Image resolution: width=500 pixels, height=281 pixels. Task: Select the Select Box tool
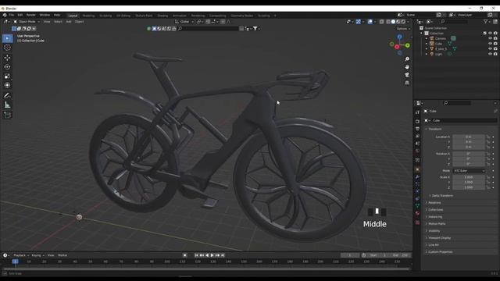click(x=7, y=38)
